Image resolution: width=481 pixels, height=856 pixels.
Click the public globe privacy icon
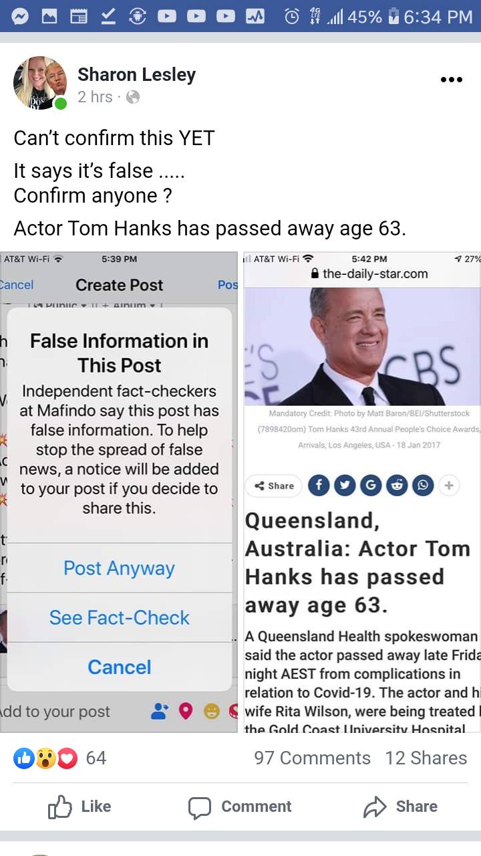(133, 98)
